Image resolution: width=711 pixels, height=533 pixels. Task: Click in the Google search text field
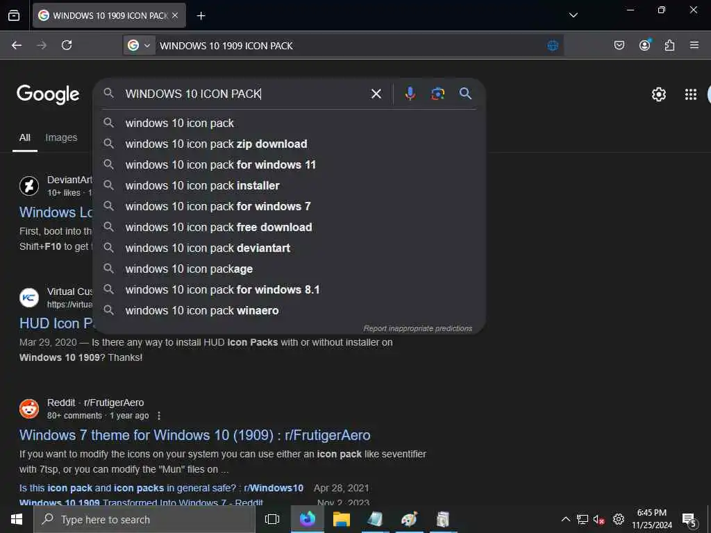point(245,94)
